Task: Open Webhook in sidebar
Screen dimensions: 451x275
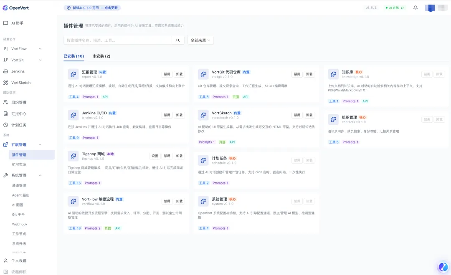Action: coord(20,224)
